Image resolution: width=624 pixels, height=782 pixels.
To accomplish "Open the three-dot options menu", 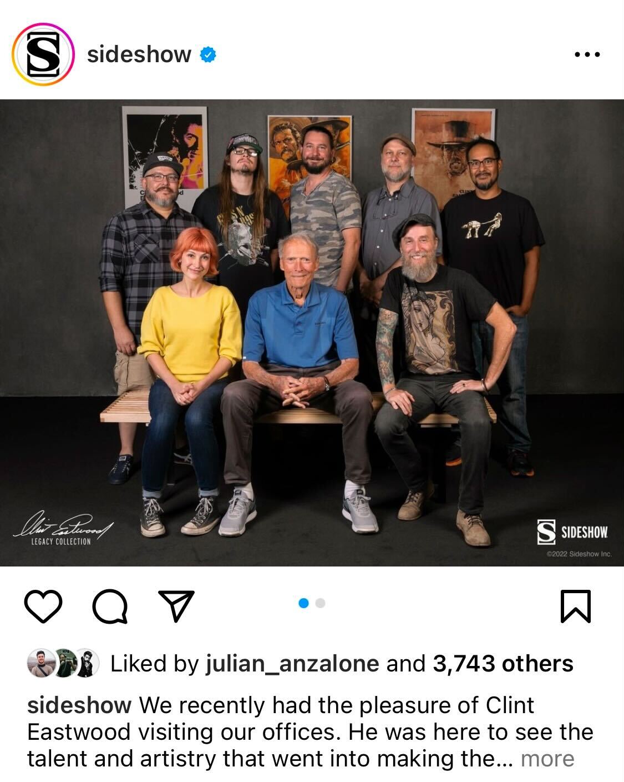I will click(x=587, y=54).
